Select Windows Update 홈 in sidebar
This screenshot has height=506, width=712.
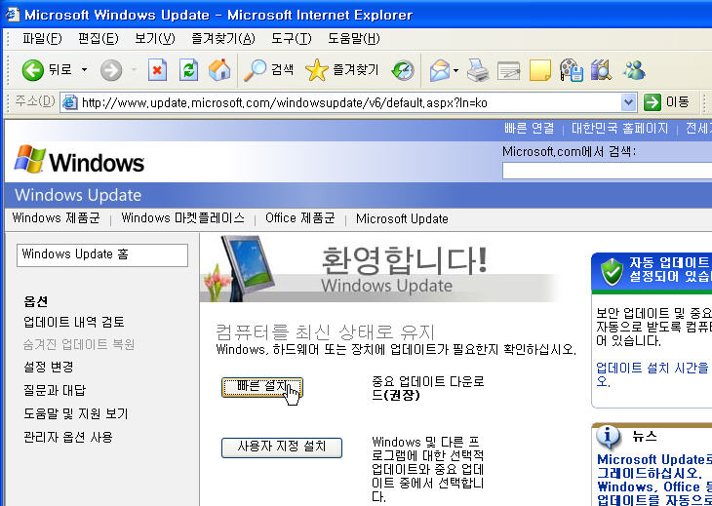point(102,255)
